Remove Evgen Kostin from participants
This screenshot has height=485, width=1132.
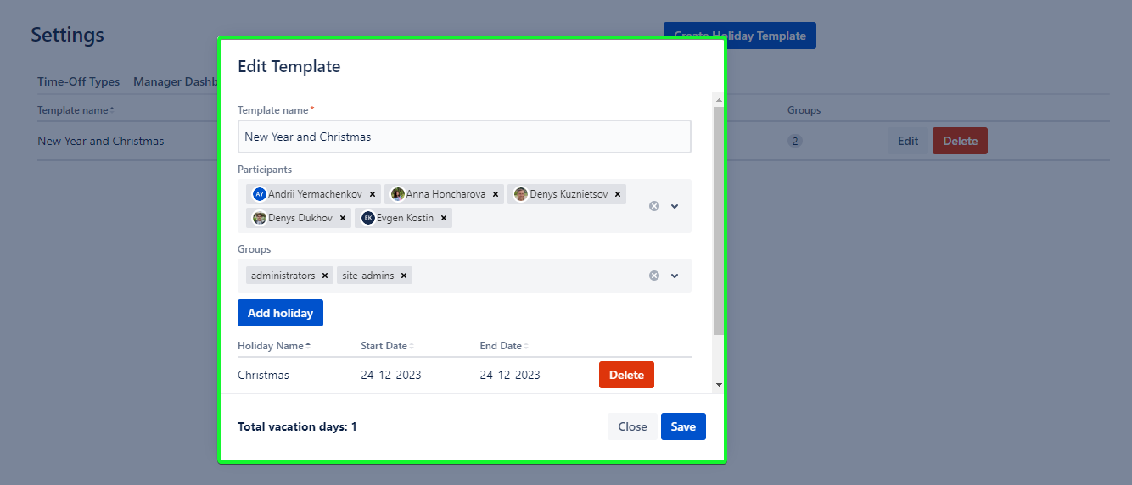444,218
